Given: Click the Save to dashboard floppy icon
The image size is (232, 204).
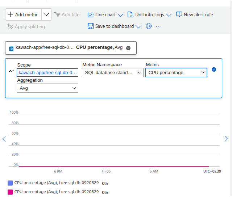Looking at the screenshot, I should [91, 26].
